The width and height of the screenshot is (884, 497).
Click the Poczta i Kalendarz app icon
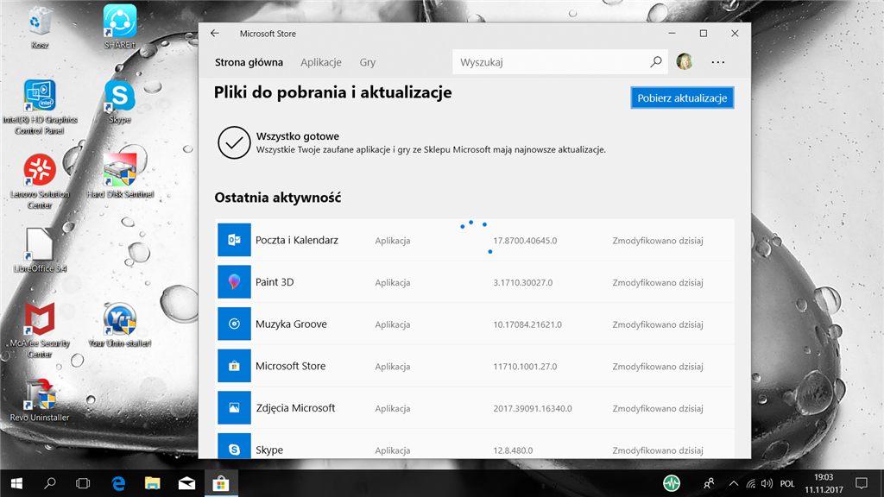[x=234, y=240]
